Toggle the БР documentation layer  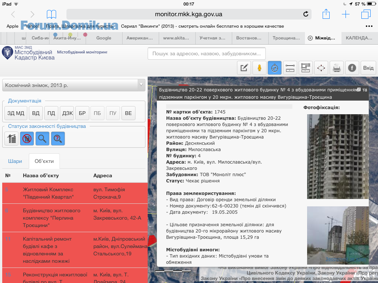82,113
